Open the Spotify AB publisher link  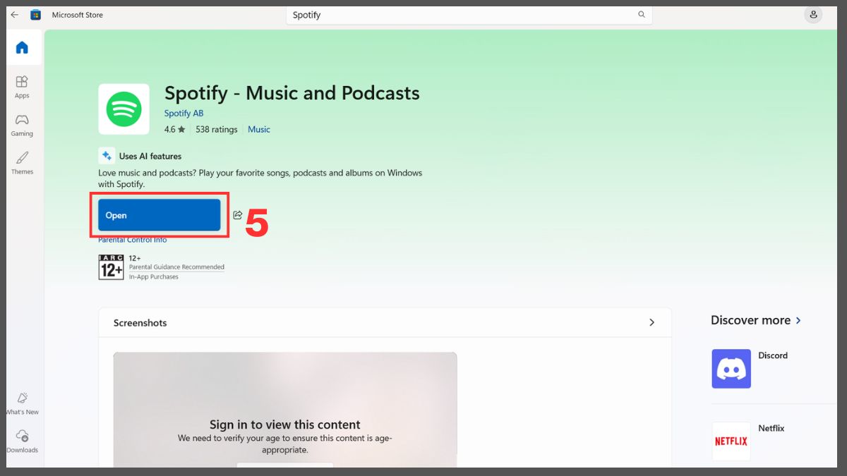(184, 114)
